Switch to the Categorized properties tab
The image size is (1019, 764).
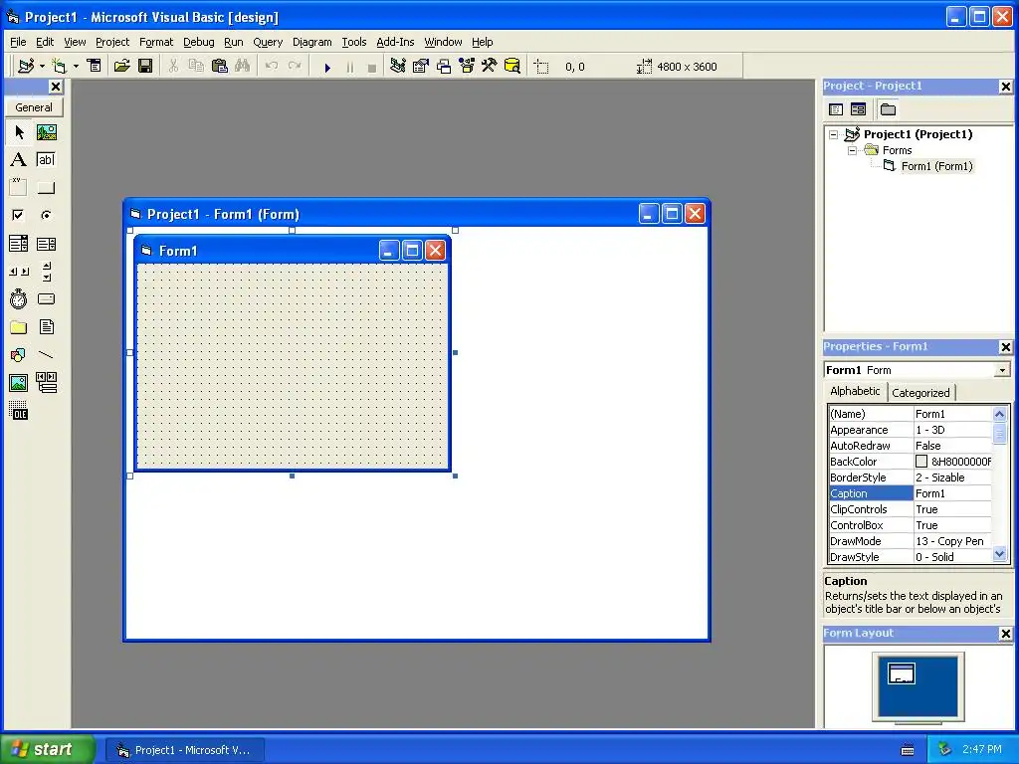click(x=920, y=393)
